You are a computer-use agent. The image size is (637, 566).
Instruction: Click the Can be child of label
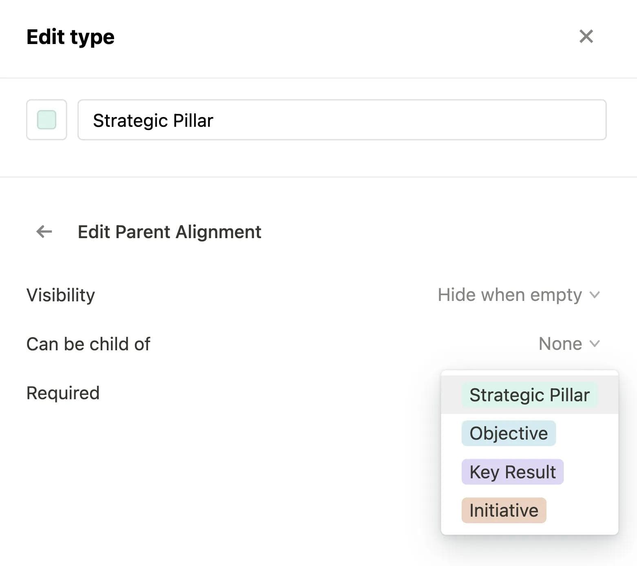88,344
